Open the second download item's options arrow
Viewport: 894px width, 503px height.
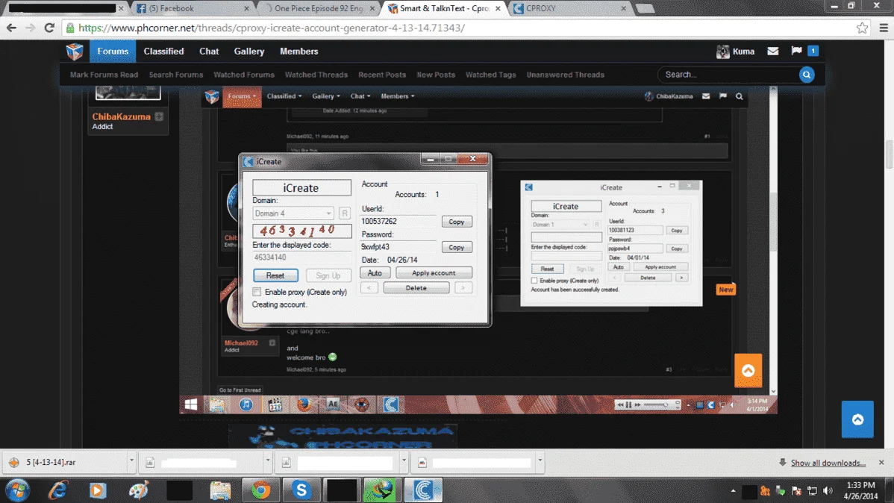point(267,460)
